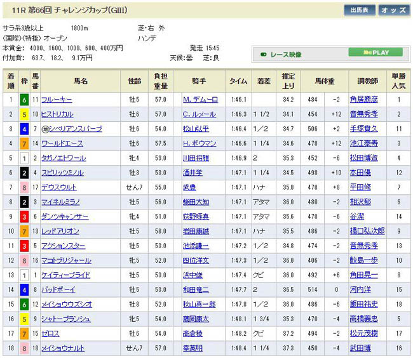Click red frame 3 icon for アクションスター
413x358 pixels.
point(24,246)
